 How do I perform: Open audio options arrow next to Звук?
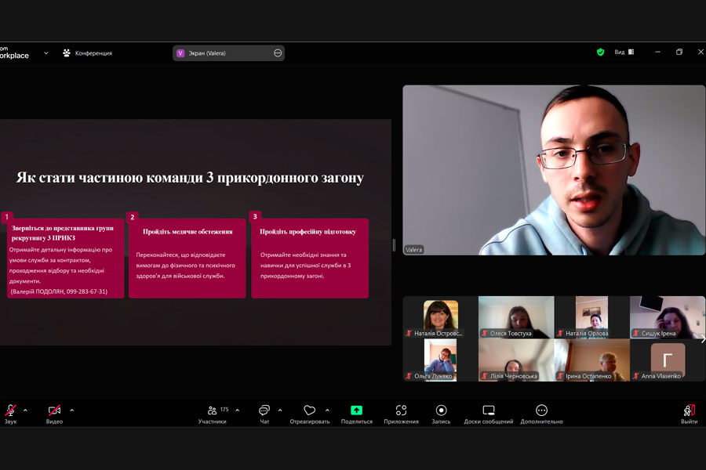click(25, 410)
